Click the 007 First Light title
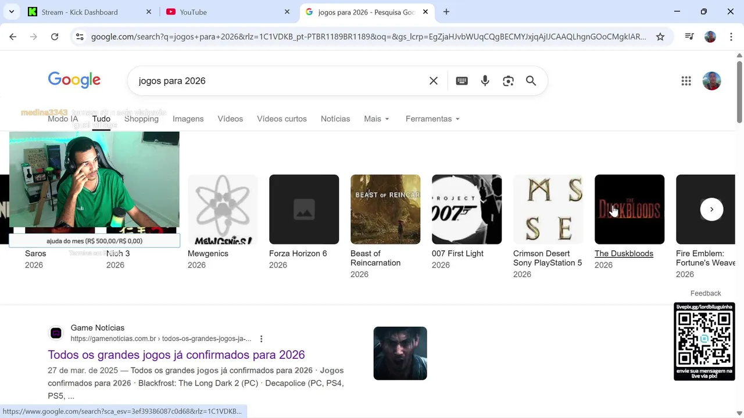 [x=457, y=253]
